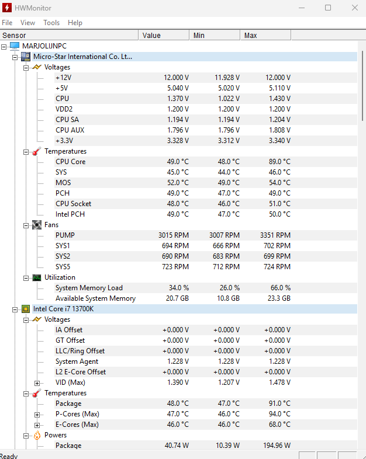Select the MOS temperature row
366x459 pixels.
[206, 183]
